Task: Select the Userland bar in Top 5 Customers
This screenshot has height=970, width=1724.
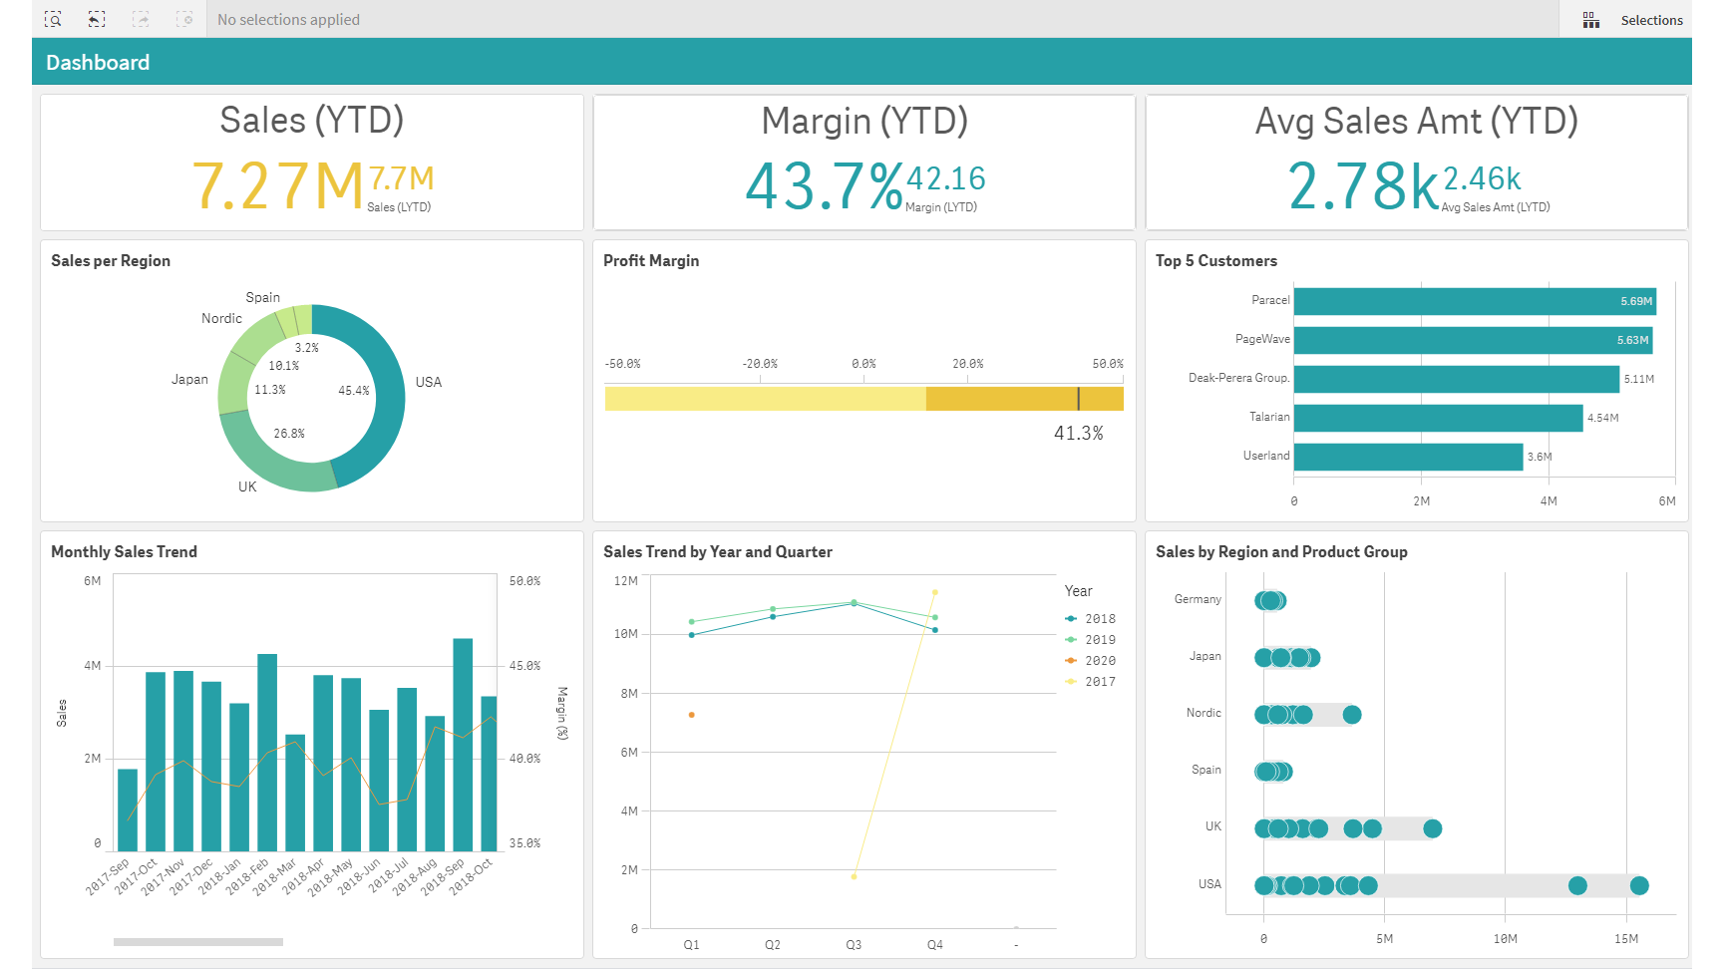Action: pos(1406,456)
